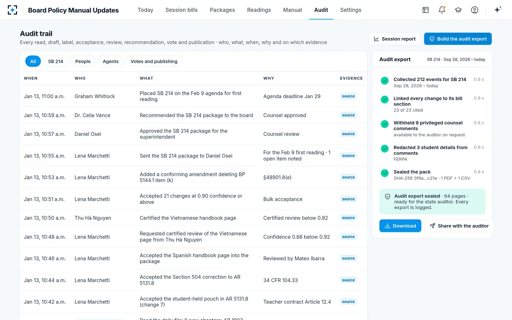This screenshot has height=320, width=512.
Task: Click the reason '§48901.8(e)'
Action: [277, 177]
